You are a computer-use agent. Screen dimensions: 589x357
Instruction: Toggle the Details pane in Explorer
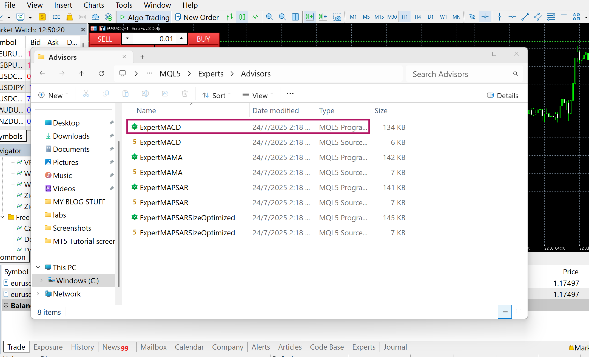click(x=502, y=95)
